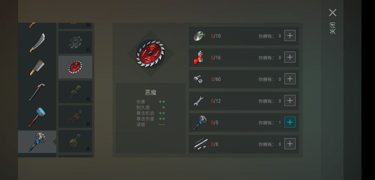
Task: Select the cleaver weapon icon
Action: pyautogui.click(x=37, y=67)
